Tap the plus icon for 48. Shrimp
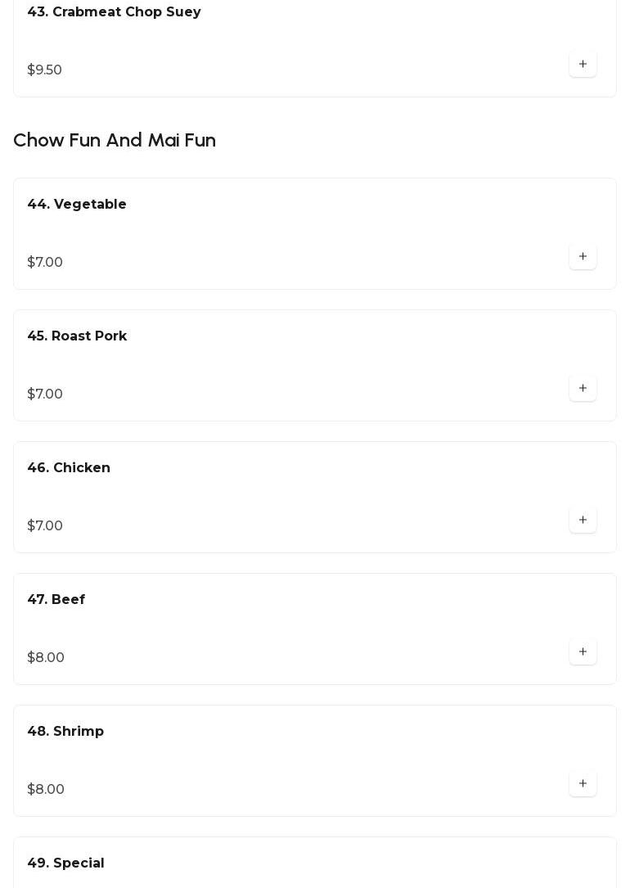The width and height of the screenshot is (630, 888). 583,783
